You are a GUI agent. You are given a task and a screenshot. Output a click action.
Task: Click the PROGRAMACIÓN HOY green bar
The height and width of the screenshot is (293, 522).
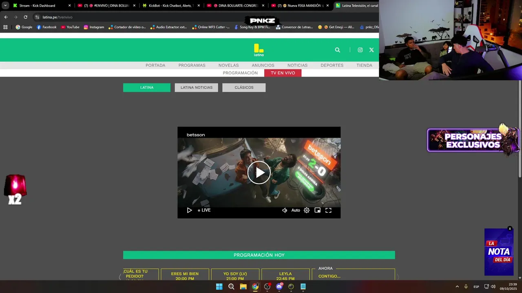[x=259, y=255]
